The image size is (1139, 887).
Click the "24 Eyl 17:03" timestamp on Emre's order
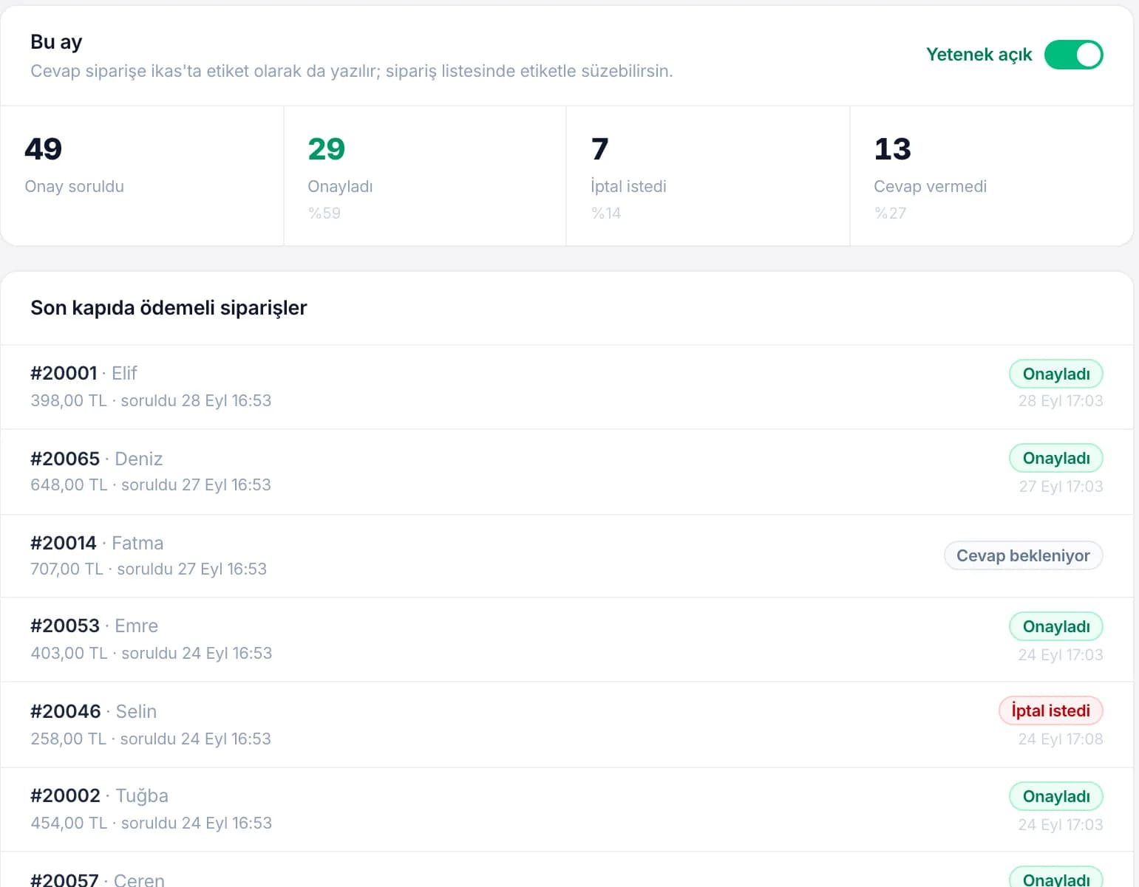point(1061,655)
